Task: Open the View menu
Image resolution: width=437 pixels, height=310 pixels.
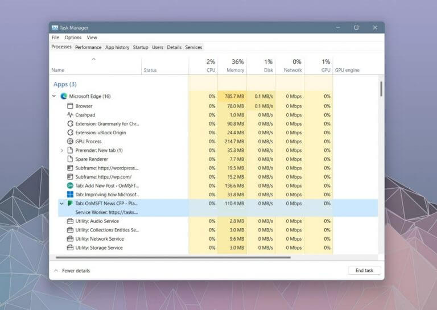Action: (x=92, y=38)
